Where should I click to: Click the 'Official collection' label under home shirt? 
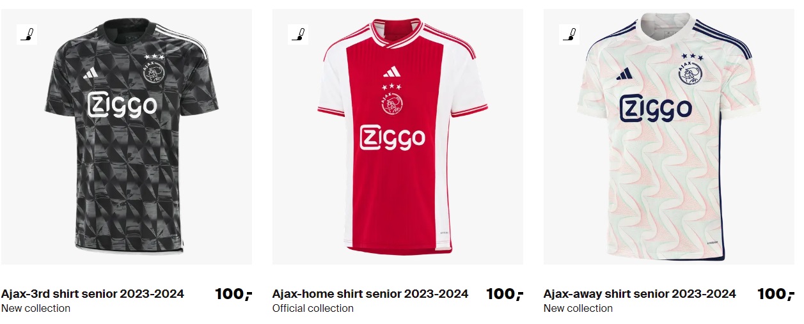[x=313, y=309]
